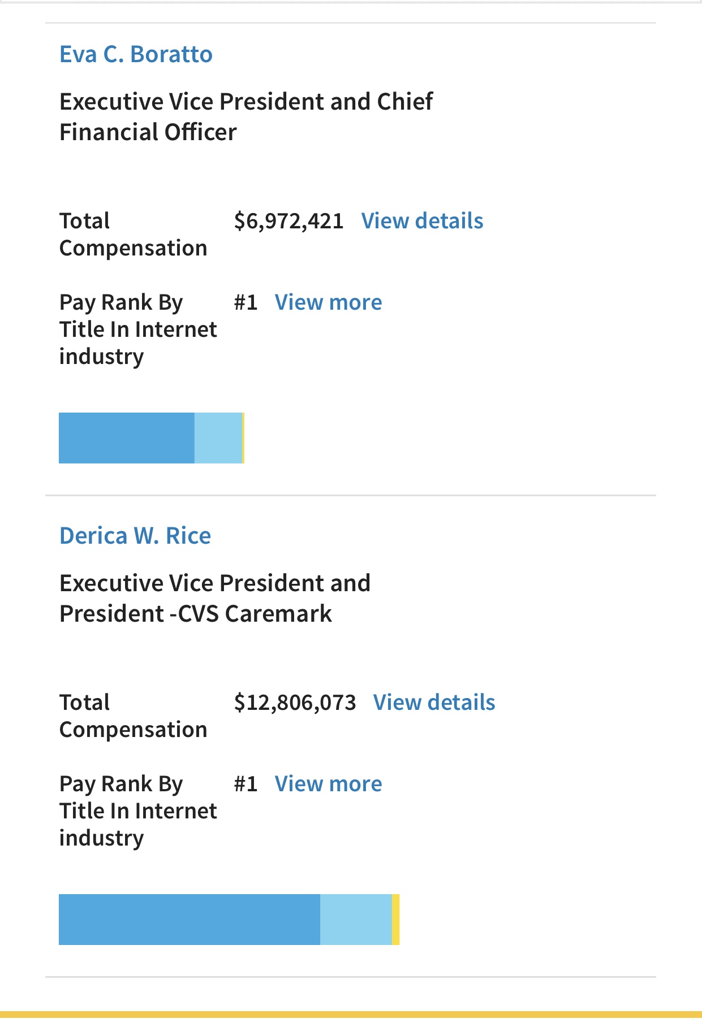Open Derica W. Rice's profile link
Screen dimensions: 702x1023
(135, 536)
